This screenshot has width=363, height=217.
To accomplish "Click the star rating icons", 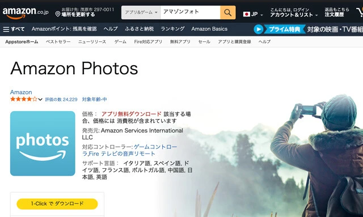I will (x=24, y=99).
